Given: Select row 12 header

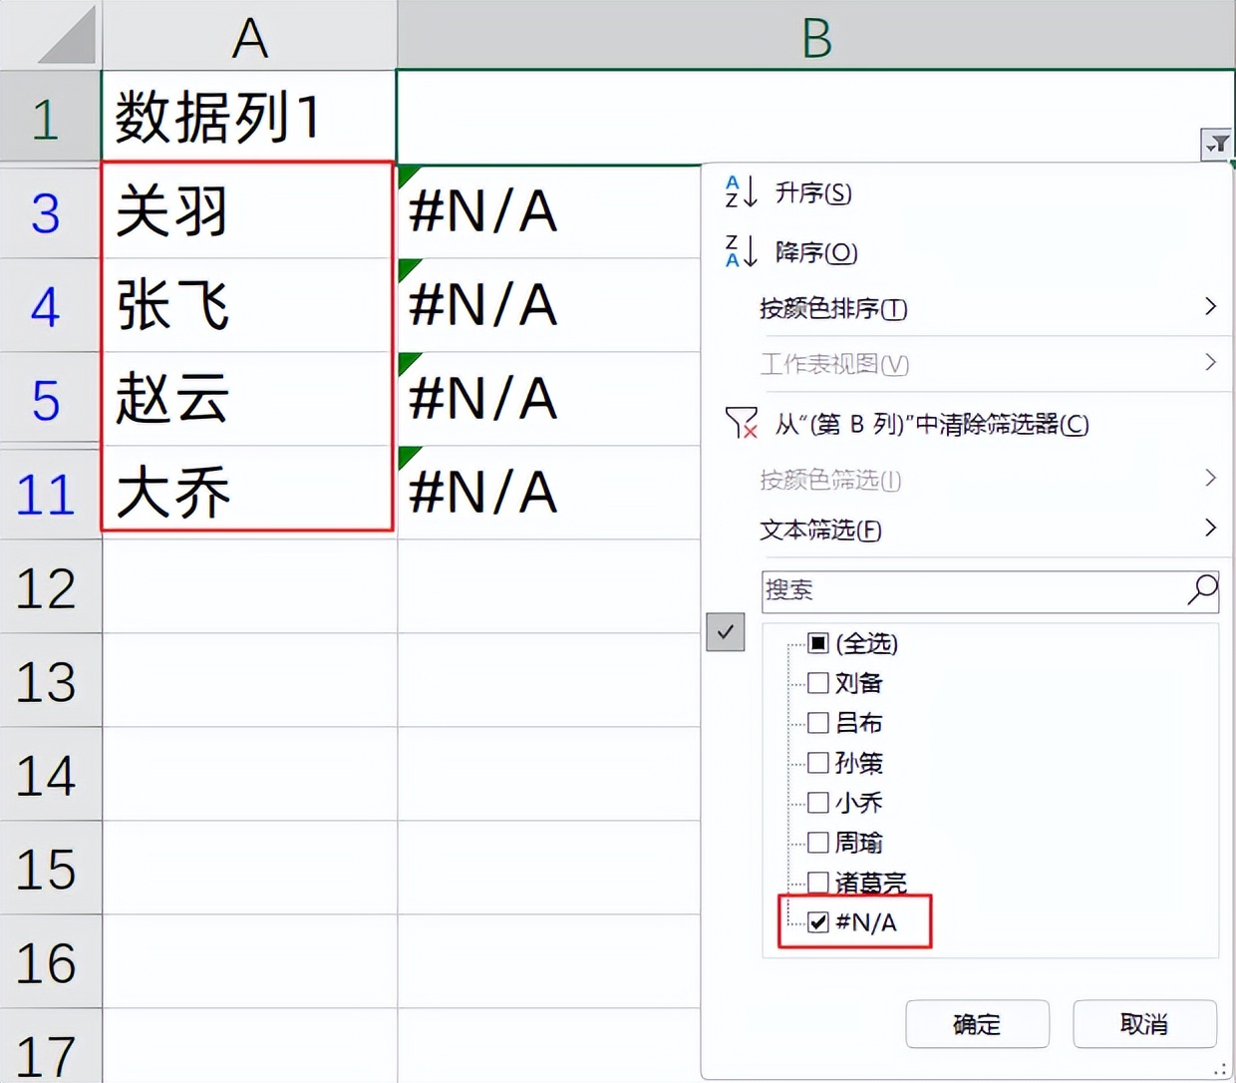Looking at the screenshot, I should click(x=50, y=586).
